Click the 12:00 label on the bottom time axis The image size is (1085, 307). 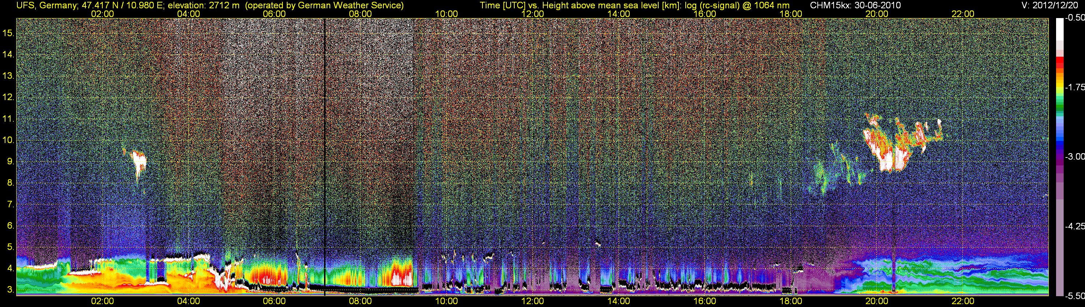[532, 301]
